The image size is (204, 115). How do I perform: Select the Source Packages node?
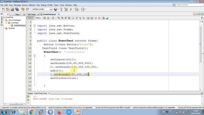(x=15, y=20)
